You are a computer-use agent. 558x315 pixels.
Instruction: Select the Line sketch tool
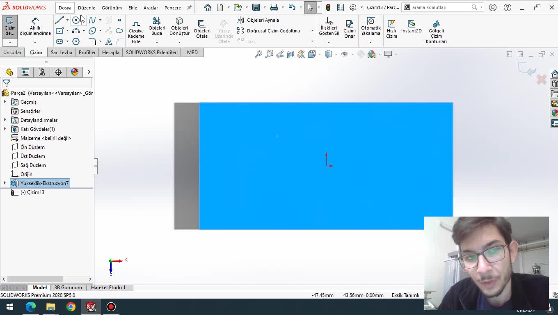pyautogui.click(x=59, y=20)
